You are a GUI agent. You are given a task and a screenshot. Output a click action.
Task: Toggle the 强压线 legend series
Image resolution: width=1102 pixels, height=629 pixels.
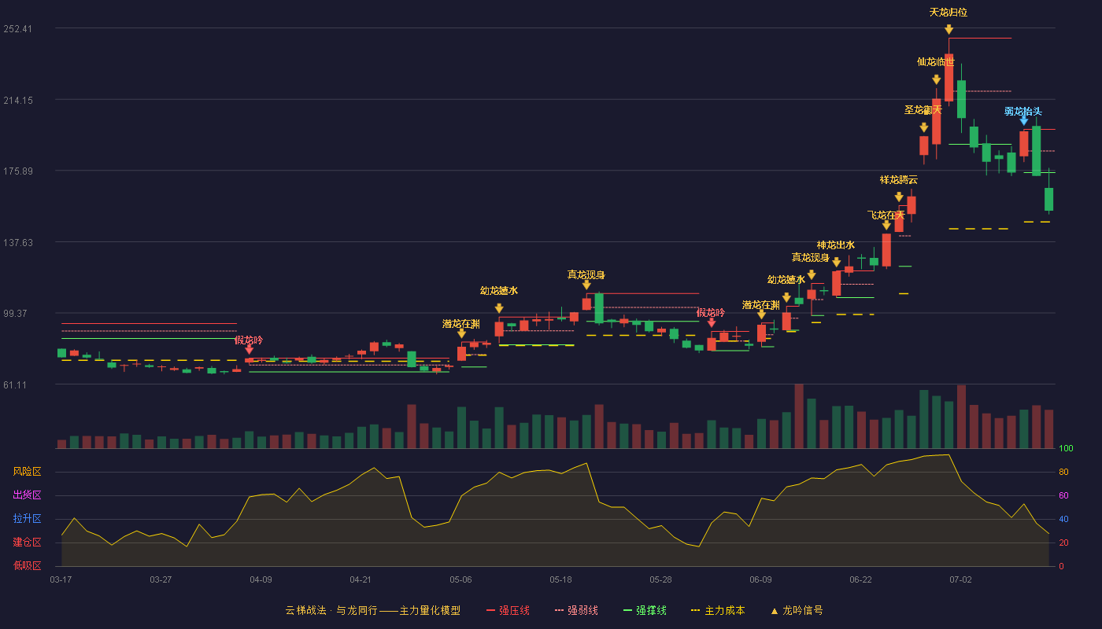(x=508, y=610)
